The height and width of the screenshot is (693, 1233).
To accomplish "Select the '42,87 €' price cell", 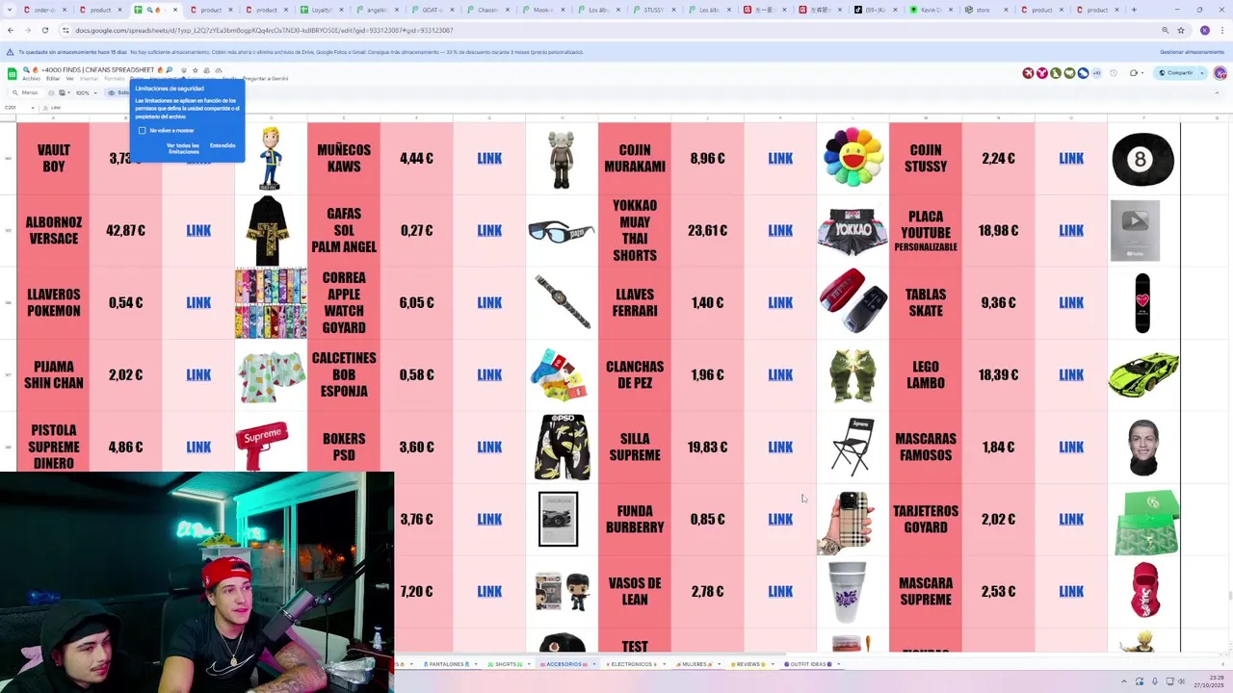I will click(125, 231).
